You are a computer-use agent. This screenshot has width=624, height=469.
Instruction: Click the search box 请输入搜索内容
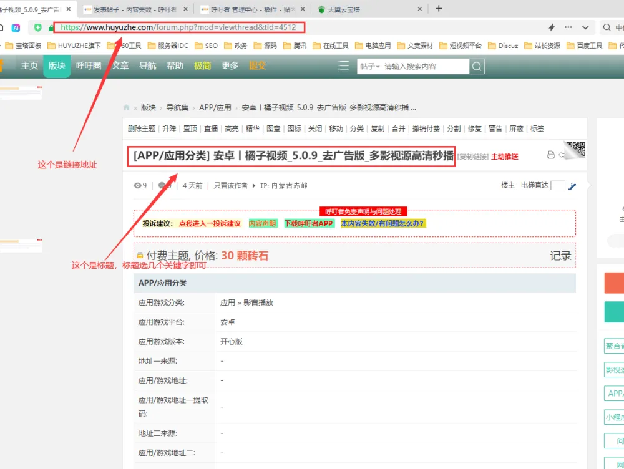pyautogui.click(x=424, y=66)
